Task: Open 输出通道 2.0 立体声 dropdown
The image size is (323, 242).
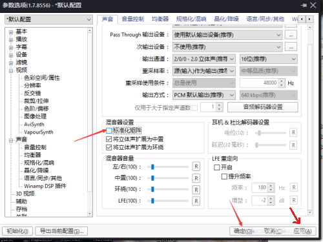Action: tap(204, 59)
